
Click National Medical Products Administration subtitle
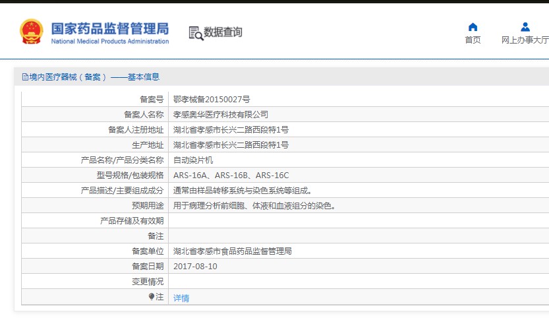pos(110,42)
